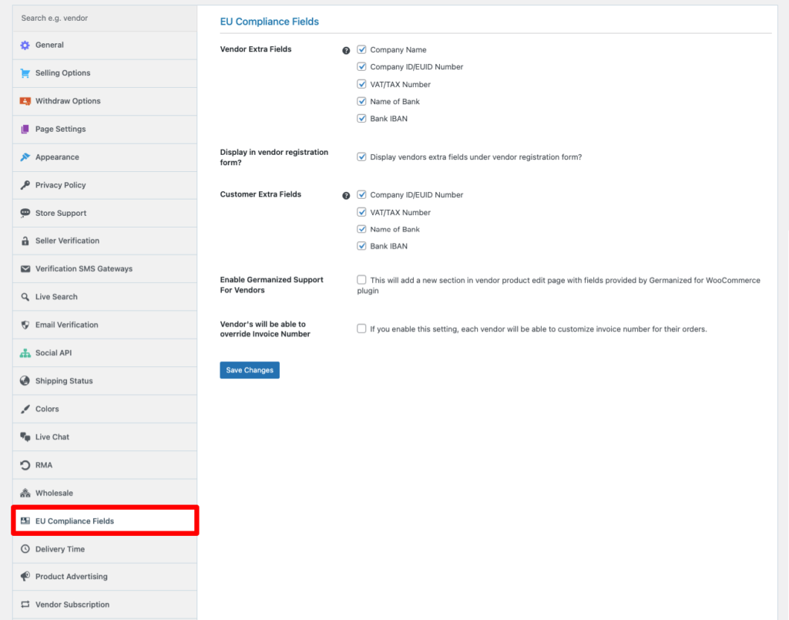Uncheck vendor Name of Bank checkbox
Screen dimensions: 789x620
[361, 101]
